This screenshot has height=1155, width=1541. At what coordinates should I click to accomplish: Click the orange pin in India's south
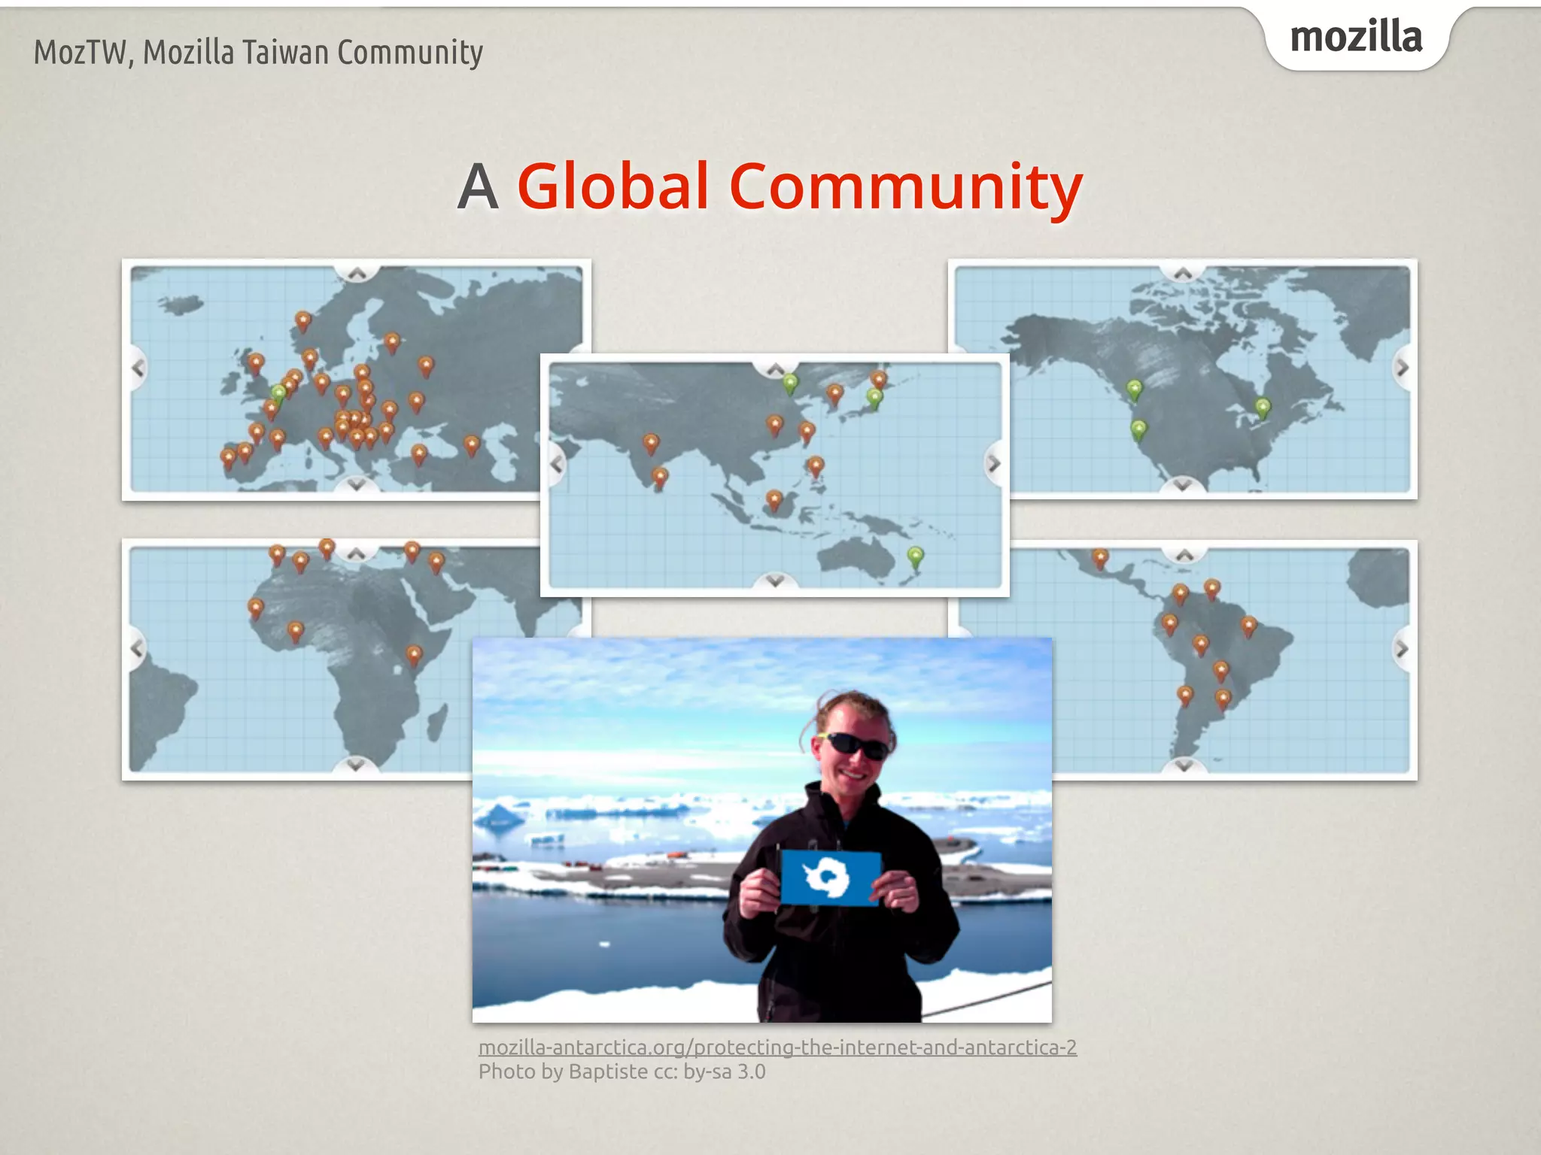click(660, 476)
